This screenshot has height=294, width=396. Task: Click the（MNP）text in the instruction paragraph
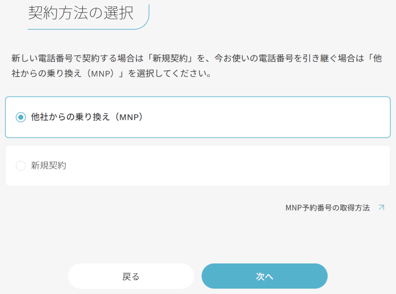click(x=101, y=73)
